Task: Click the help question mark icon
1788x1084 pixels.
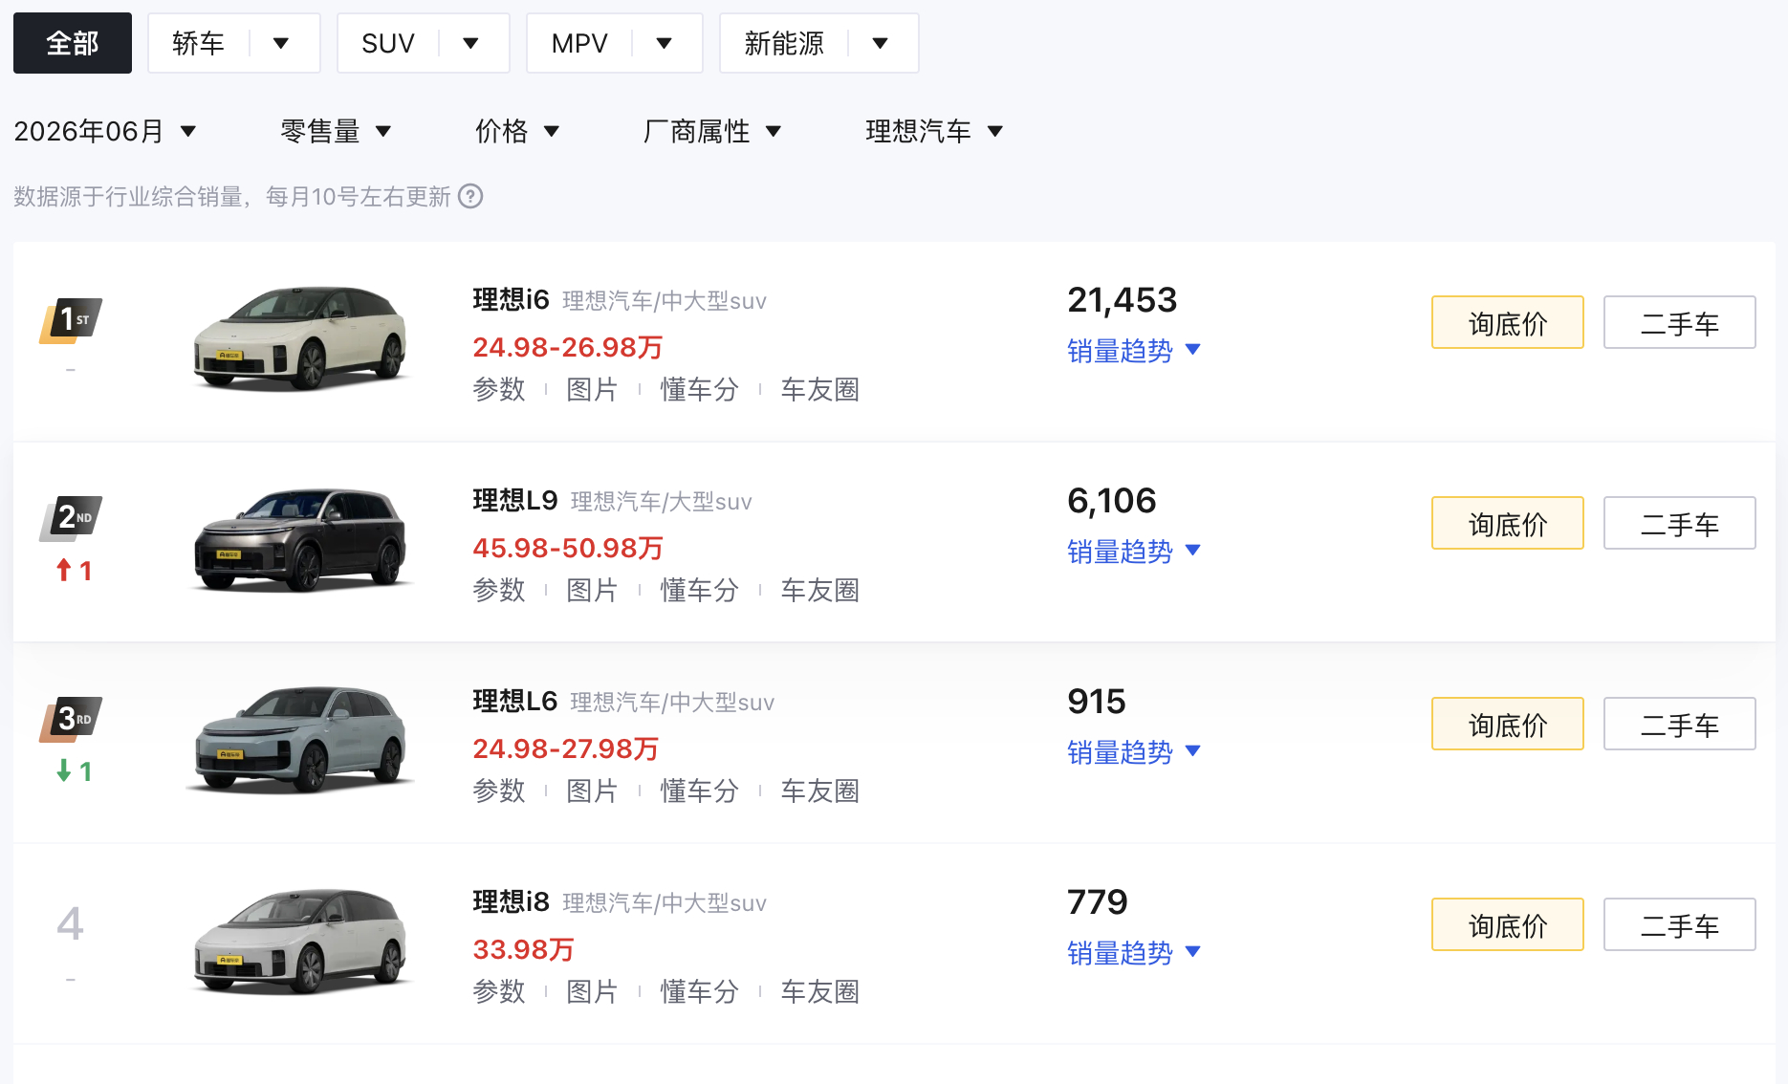Action: point(470,196)
